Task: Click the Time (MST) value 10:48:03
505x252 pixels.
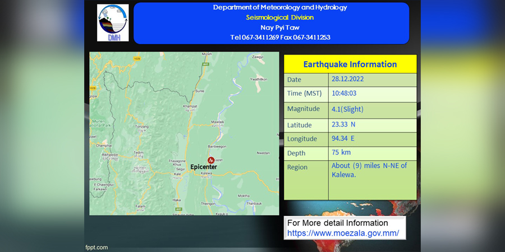Action: click(344, 94)
